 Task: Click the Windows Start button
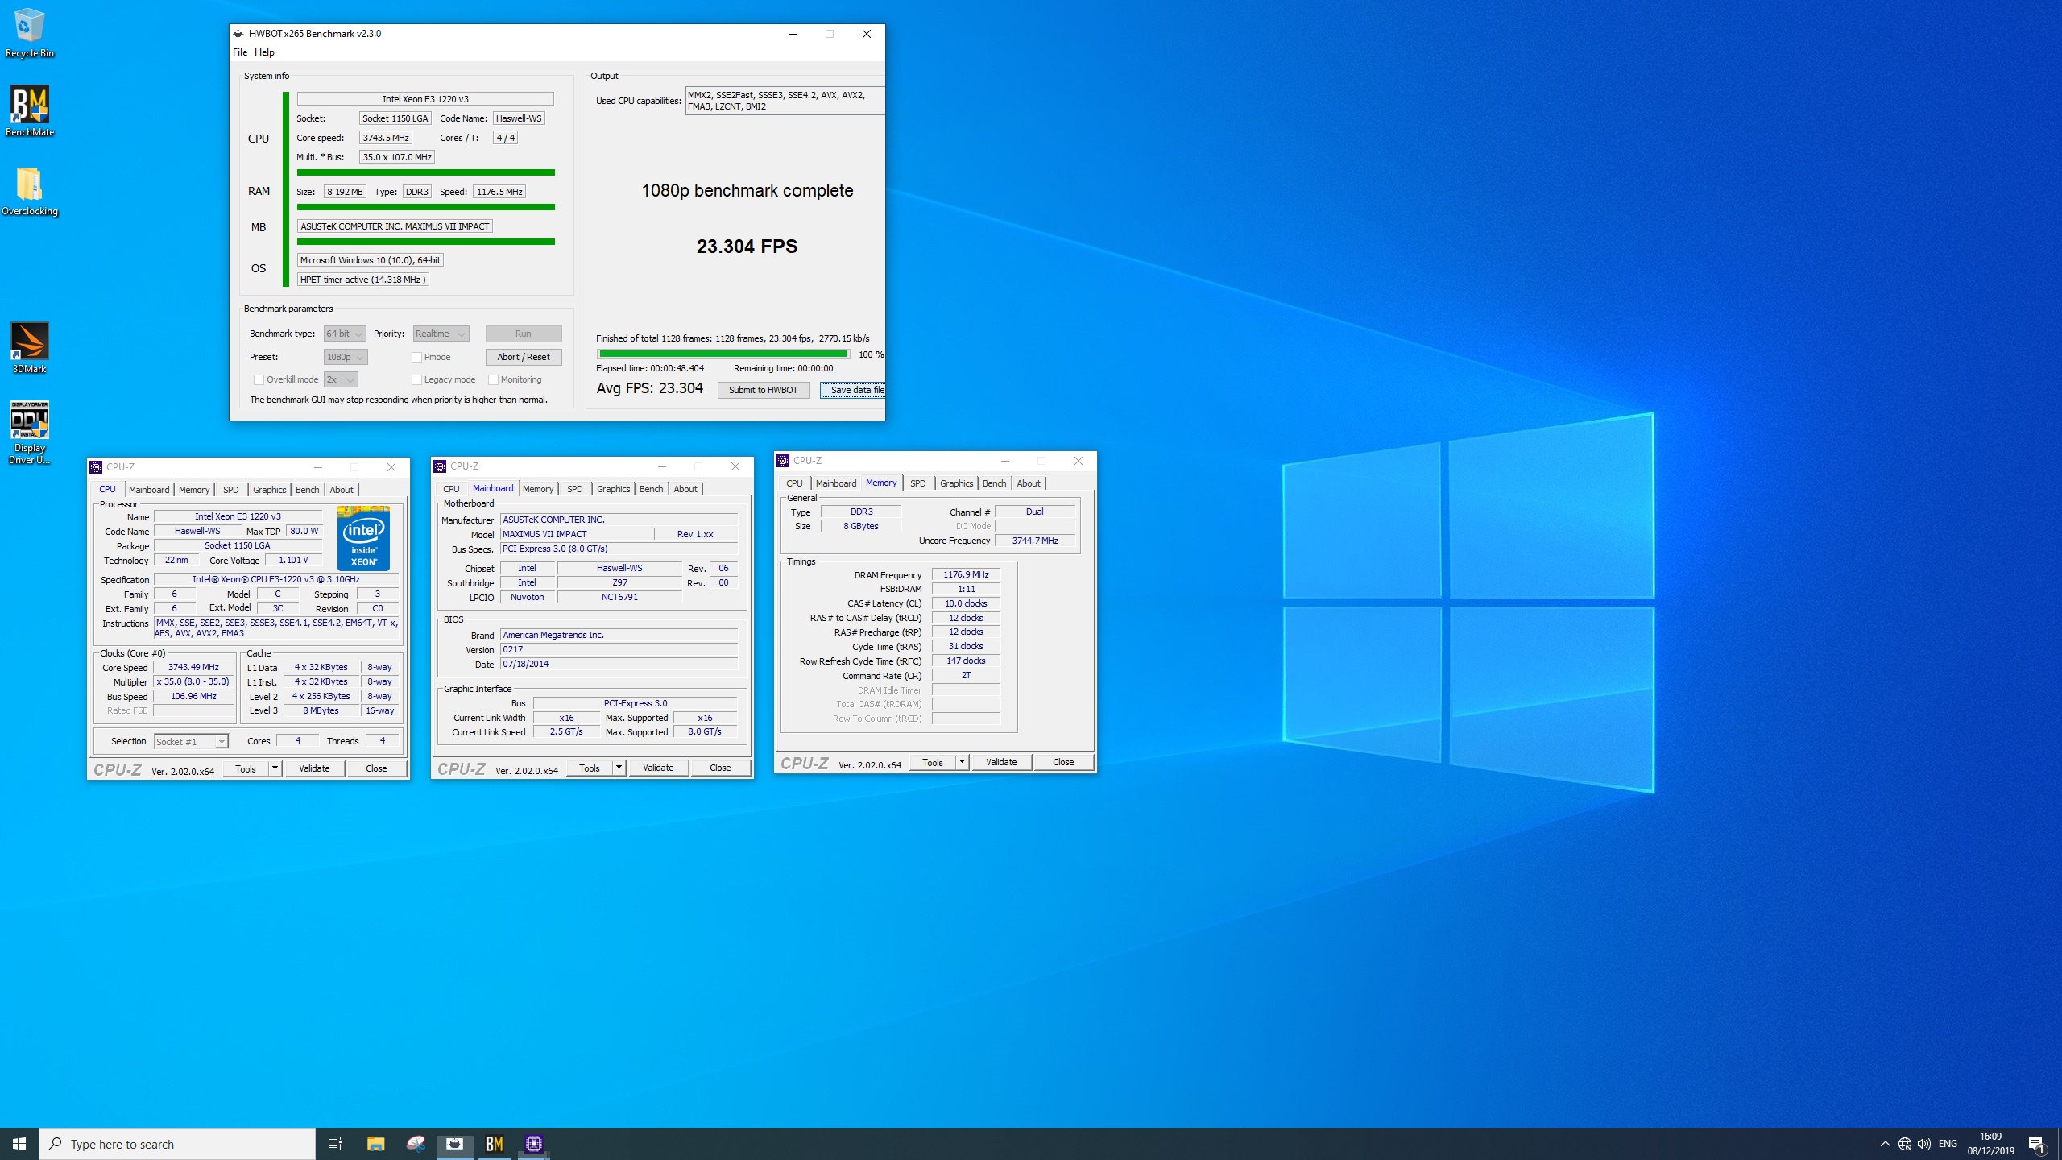tap(19, 1144)
